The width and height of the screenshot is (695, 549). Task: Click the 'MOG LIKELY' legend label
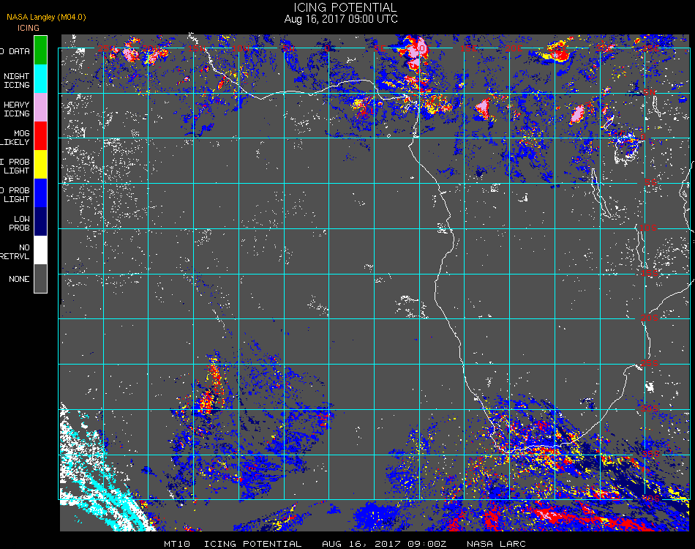point(15,138)
